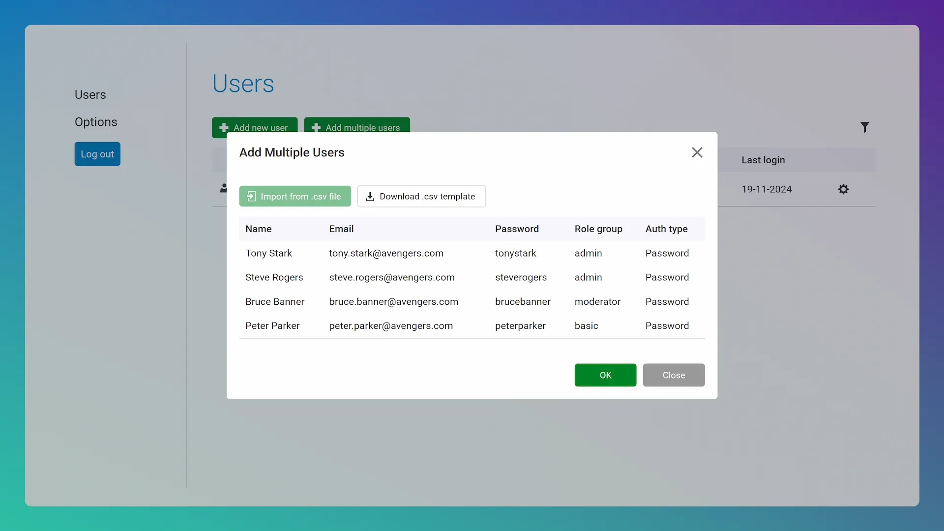Image resolution: width=944 pixels, height=531 pixels.
Task: Open Options in the sidebar
Action: [96, 122]
